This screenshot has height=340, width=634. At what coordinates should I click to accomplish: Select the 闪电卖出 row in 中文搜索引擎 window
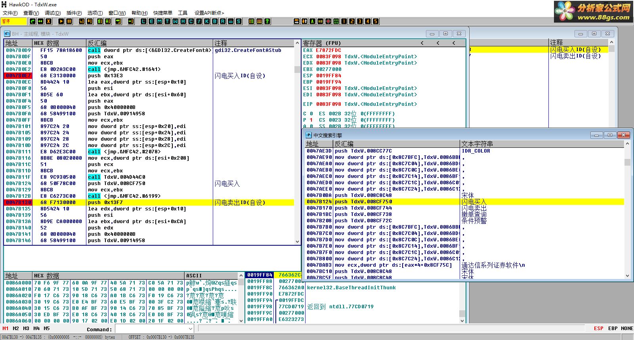click(464, 208)
